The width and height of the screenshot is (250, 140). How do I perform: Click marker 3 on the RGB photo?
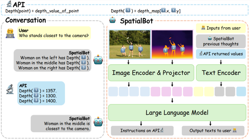(140, 49)
